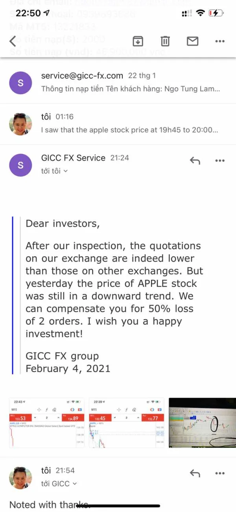The width and height of the screenshot is (236, 512).
Task: Tap the GICC FX Service sender name
Action: 73,158
